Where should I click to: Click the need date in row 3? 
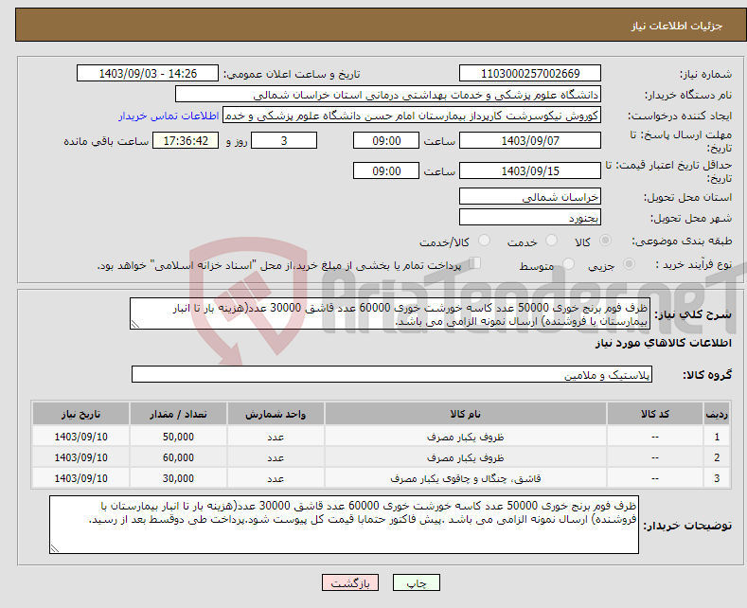81,478
